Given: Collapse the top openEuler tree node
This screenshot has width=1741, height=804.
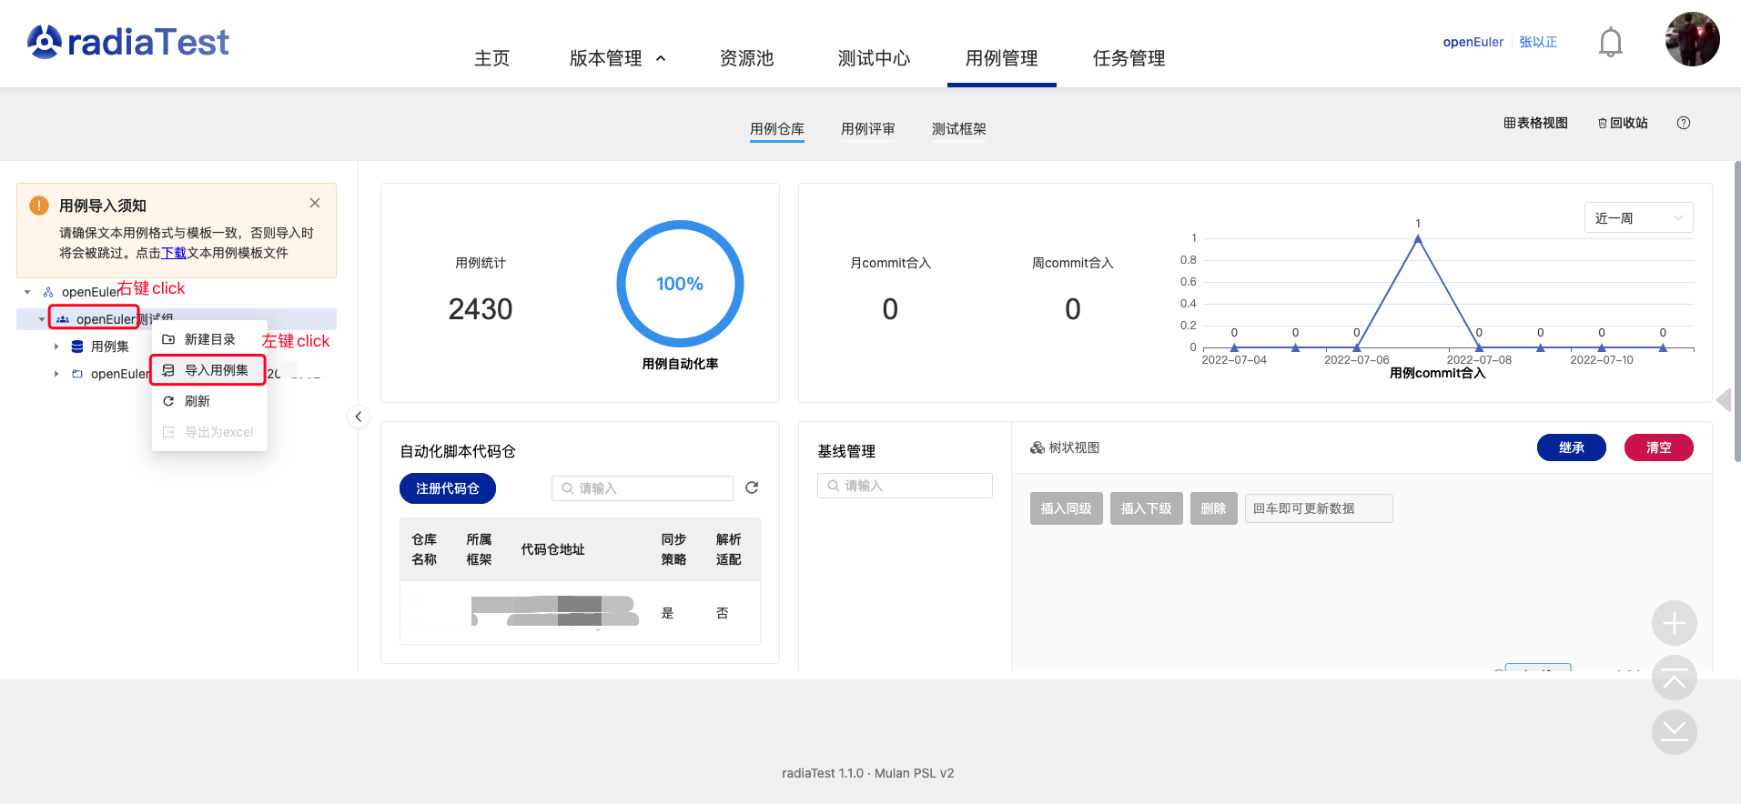Looking at the screenshot, I should pyautogui.click(x=27, y=292).
